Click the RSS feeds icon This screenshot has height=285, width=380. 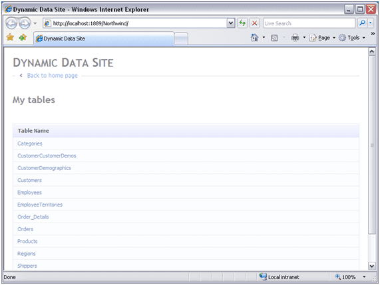tap(274, 38)
